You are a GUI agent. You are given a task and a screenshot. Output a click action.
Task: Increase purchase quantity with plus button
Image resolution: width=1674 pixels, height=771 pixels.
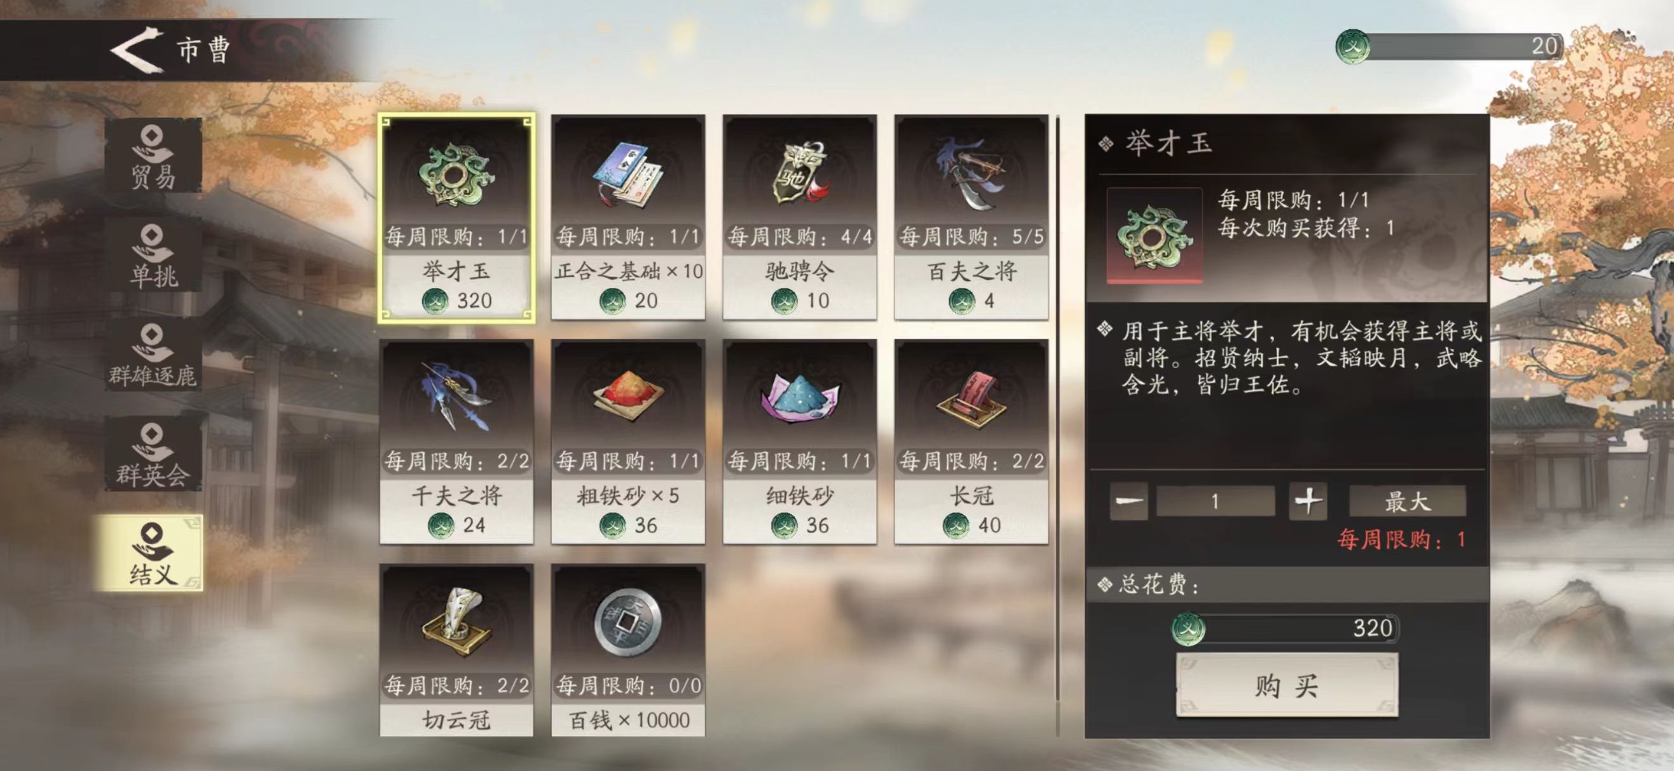click(x=1308, y=501)
